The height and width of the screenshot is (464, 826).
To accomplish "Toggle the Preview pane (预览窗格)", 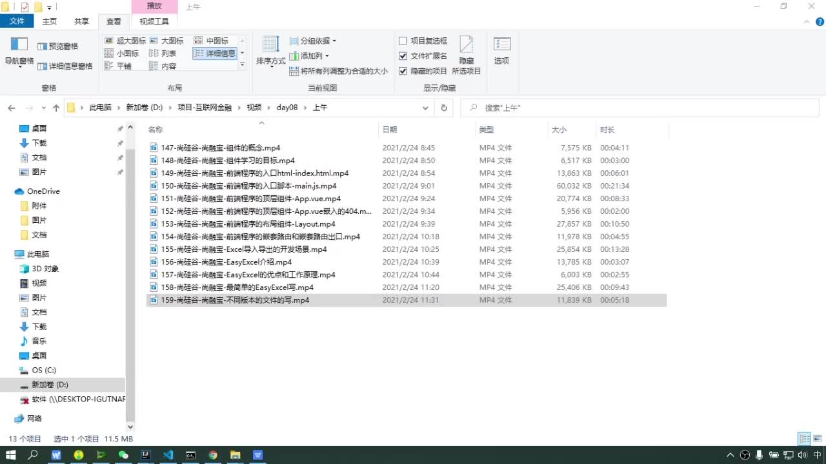I will point(57,46).
